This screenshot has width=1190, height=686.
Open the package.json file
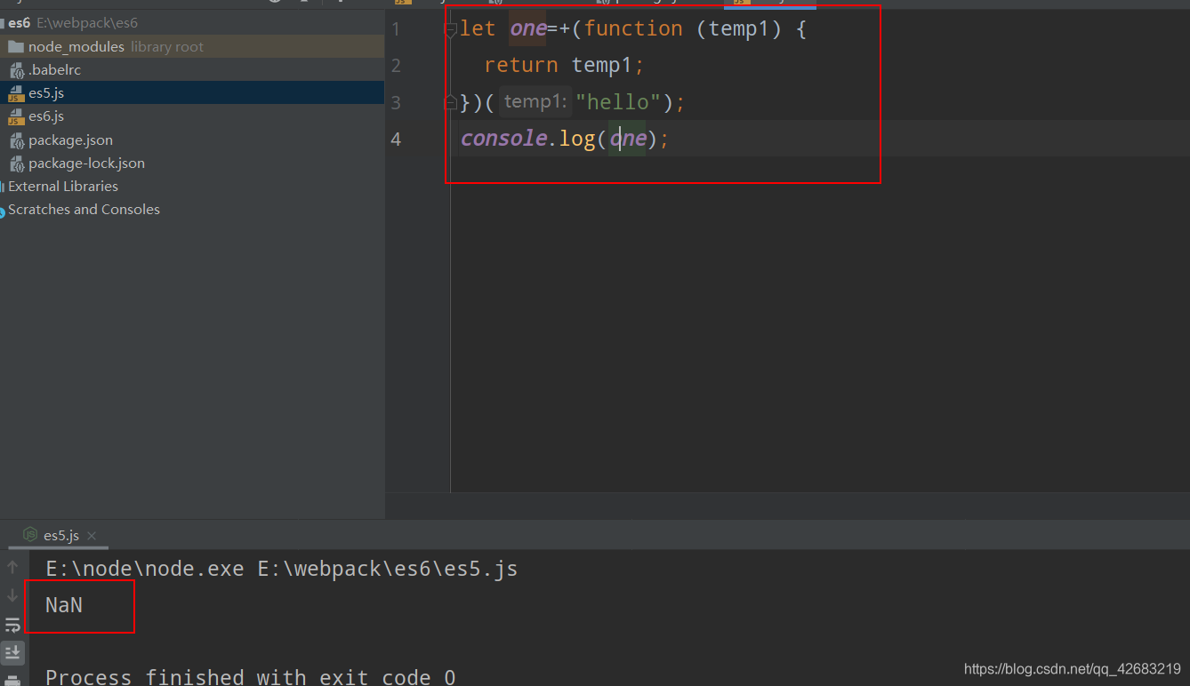(x=70, y=140)
